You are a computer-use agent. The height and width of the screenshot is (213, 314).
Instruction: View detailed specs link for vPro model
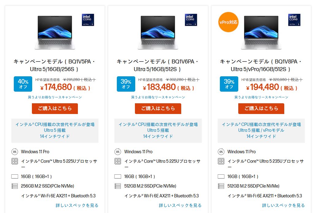click(283, 205)
